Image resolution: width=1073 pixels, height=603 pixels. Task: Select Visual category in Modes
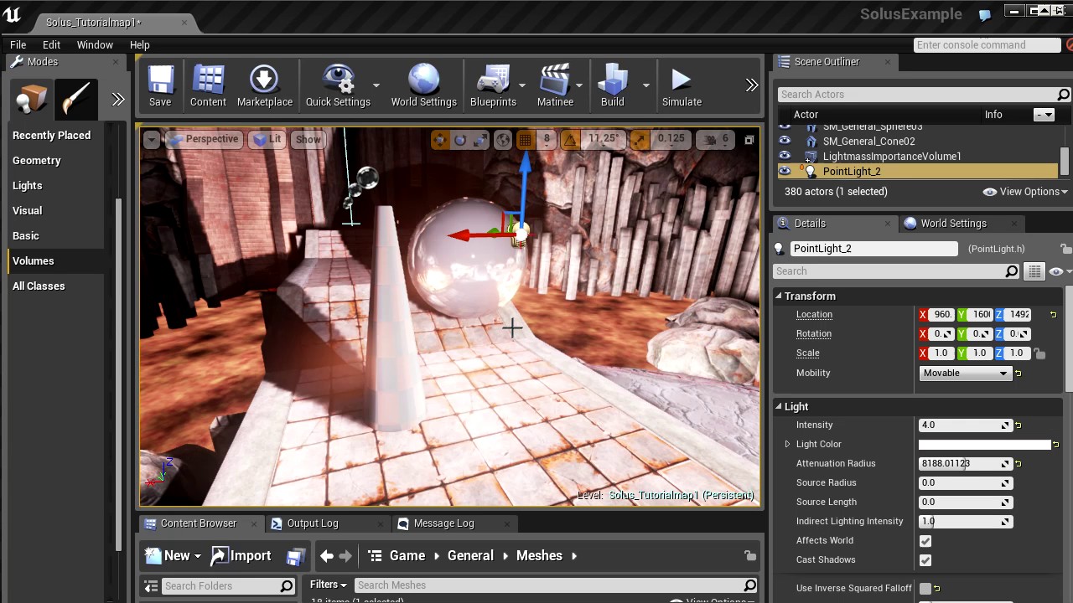click(x=28, y=210)
